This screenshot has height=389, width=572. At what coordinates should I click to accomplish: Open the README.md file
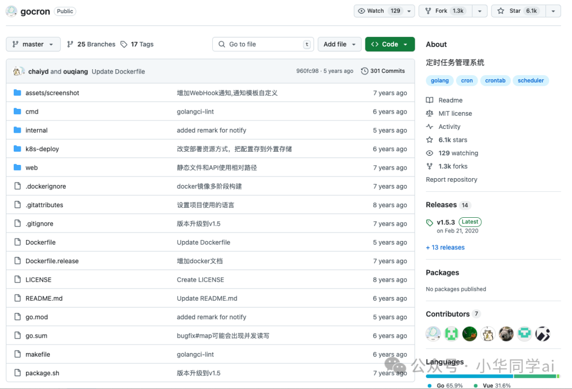[44, 299]
